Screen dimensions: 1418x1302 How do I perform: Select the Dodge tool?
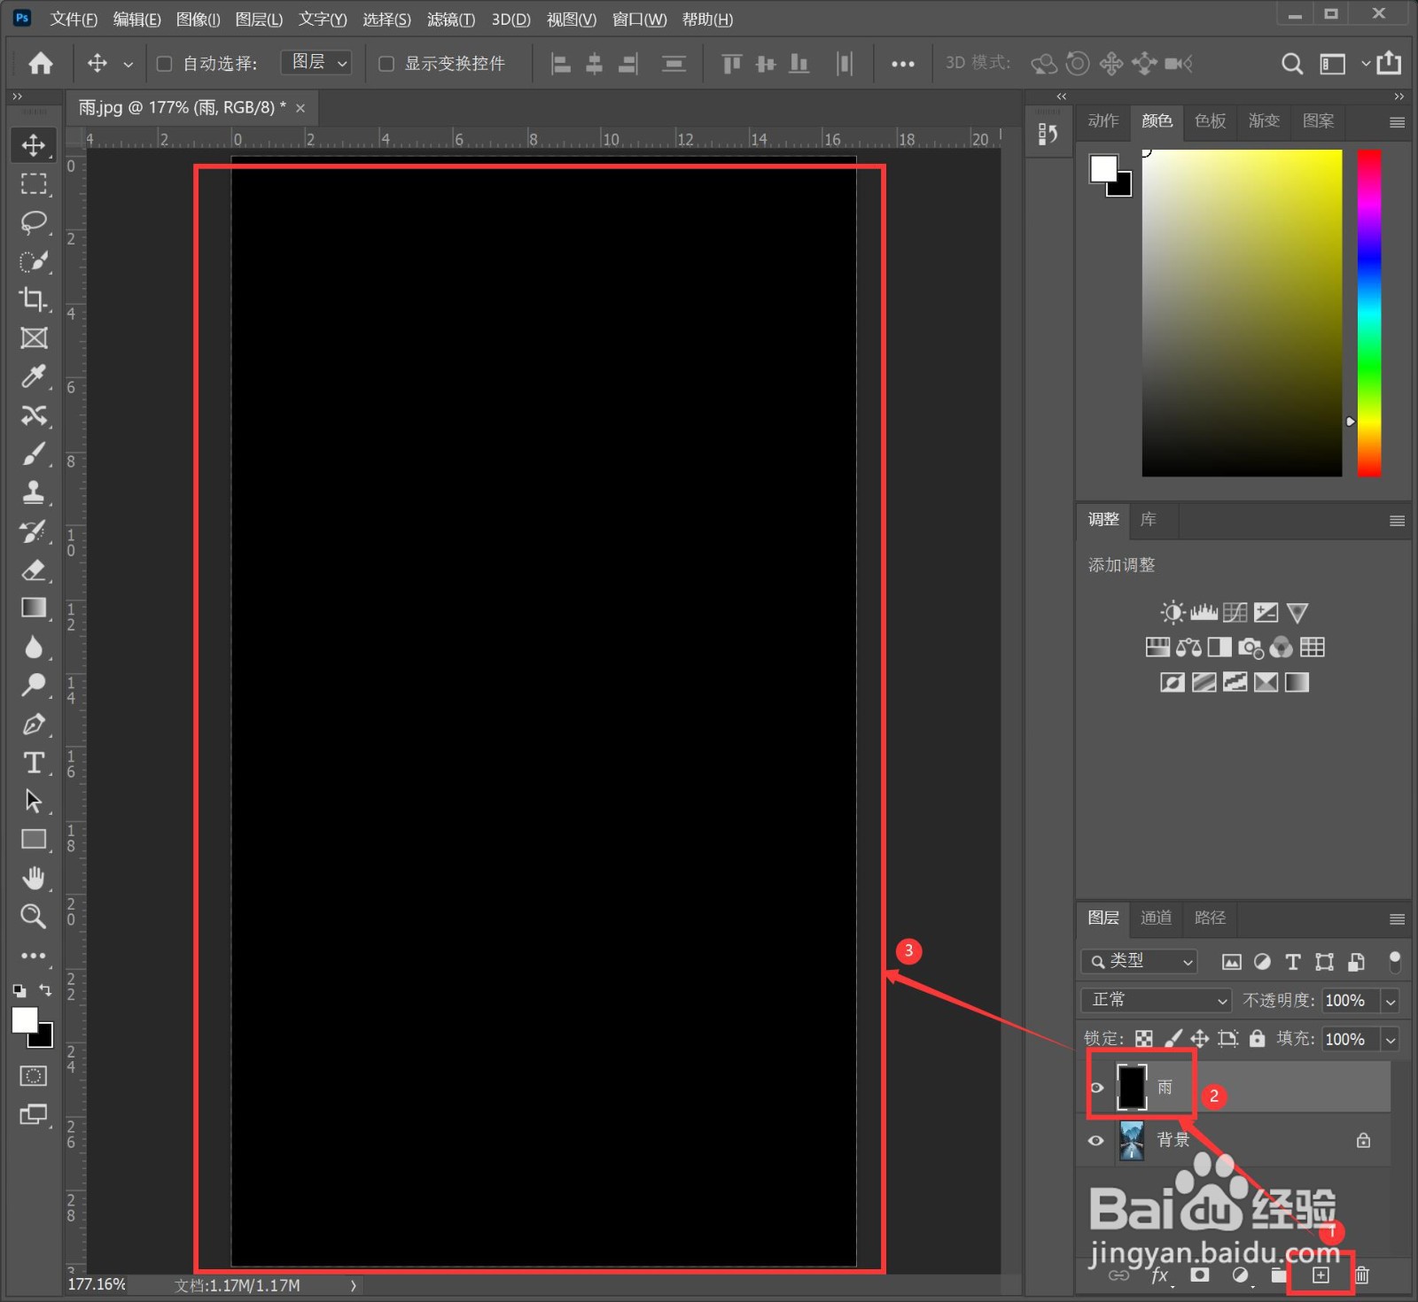click(x=34, y=686)
